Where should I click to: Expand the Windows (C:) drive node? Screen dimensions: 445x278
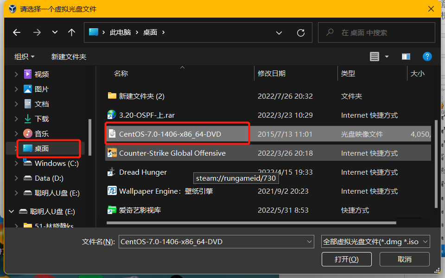click(17, 164)
